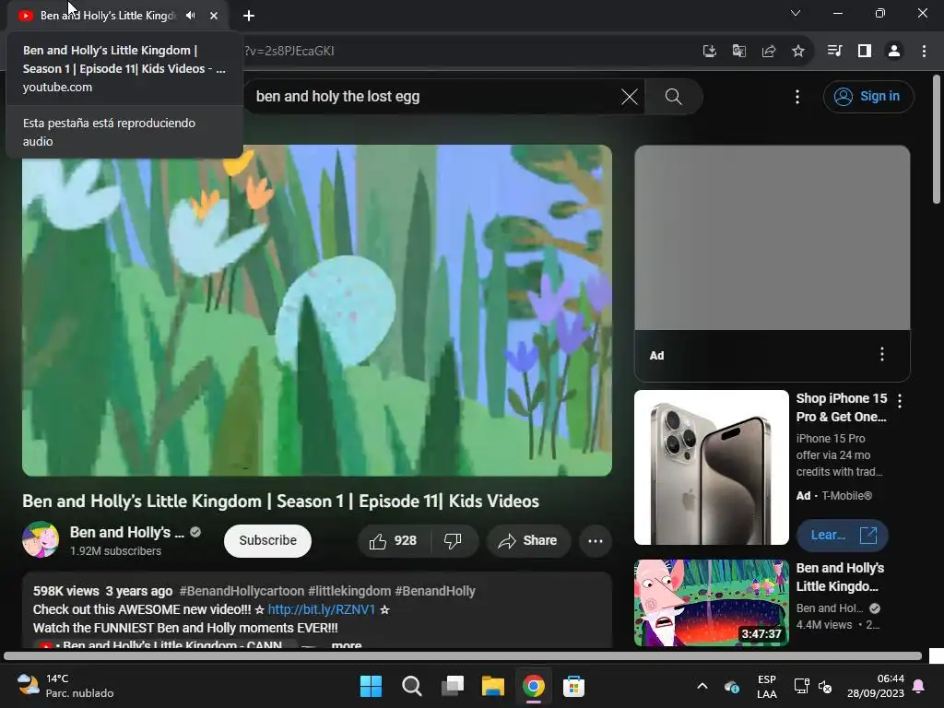944x708 pixels.
Task: Open network settings tray icon
Action: [801, 686]
